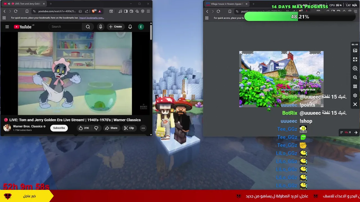Toggle puzzle fullscreen mode

(x=355, y=59)
